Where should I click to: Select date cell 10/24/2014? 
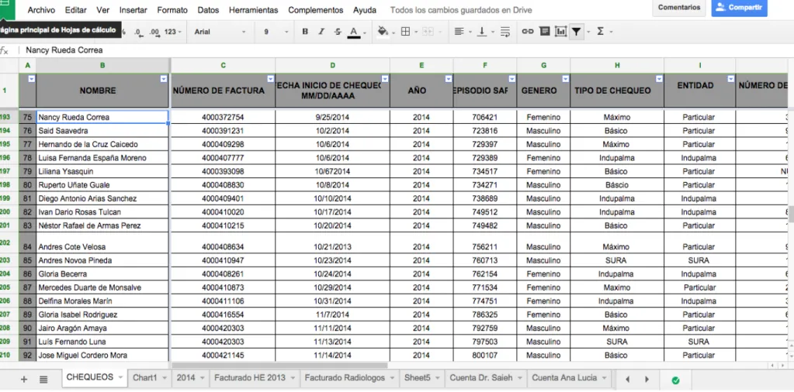point(332,273)
